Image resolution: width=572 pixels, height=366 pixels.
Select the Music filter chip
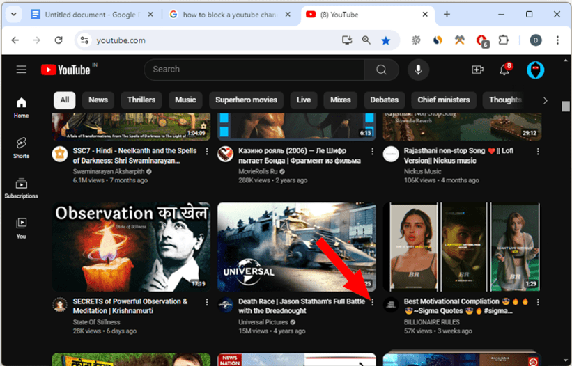(185, 100)
